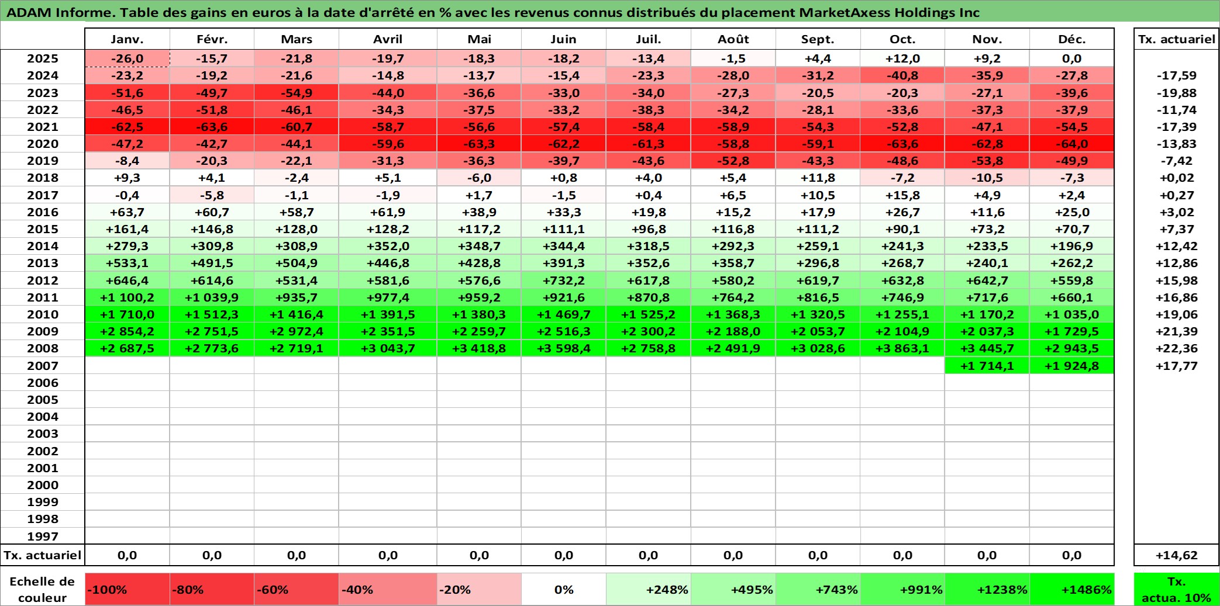The height and width of the screenshot is (606, 1220).
Task: Click the Mars column header
Action: pos(297,39)
